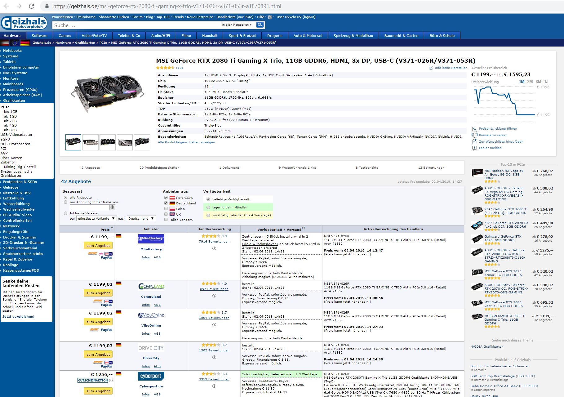The height and width of the screenshot is (397, 564).
Task: Show next product image with right arrow
Action: tap(142, 94)
